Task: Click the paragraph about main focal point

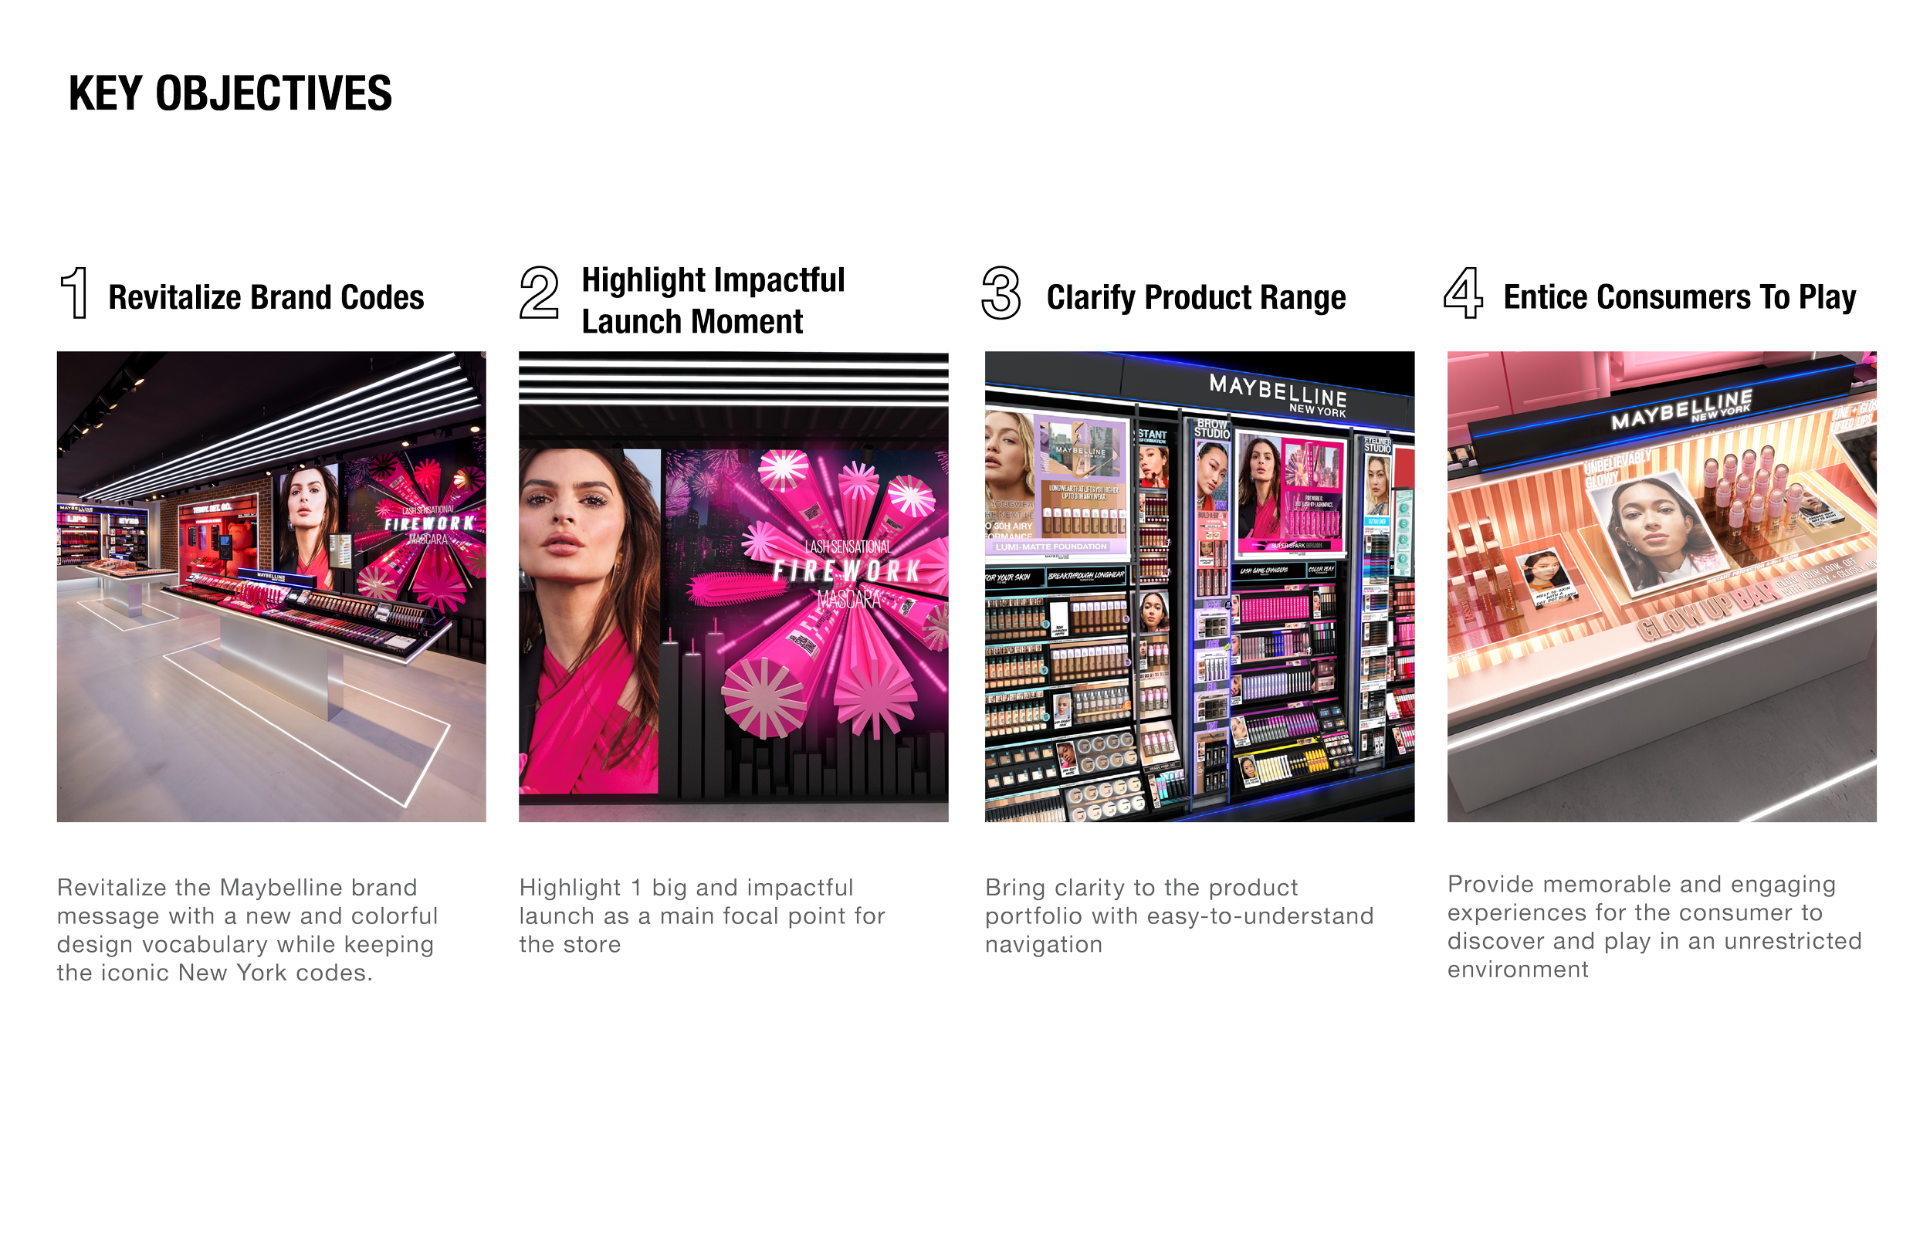Action: click(x=702, y=916)
